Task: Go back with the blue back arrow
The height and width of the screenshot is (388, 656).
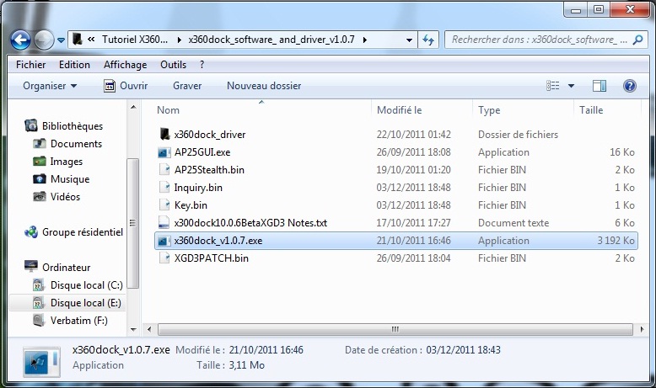Action: click(21, 40)
